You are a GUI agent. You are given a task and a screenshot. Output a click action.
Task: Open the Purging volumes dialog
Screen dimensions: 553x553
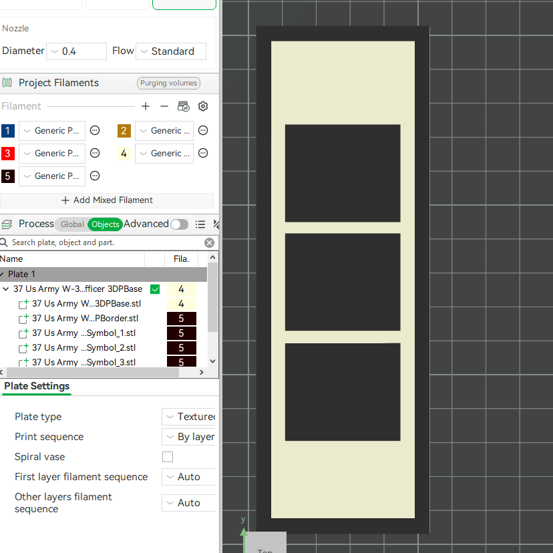click(x=168, y=83)
